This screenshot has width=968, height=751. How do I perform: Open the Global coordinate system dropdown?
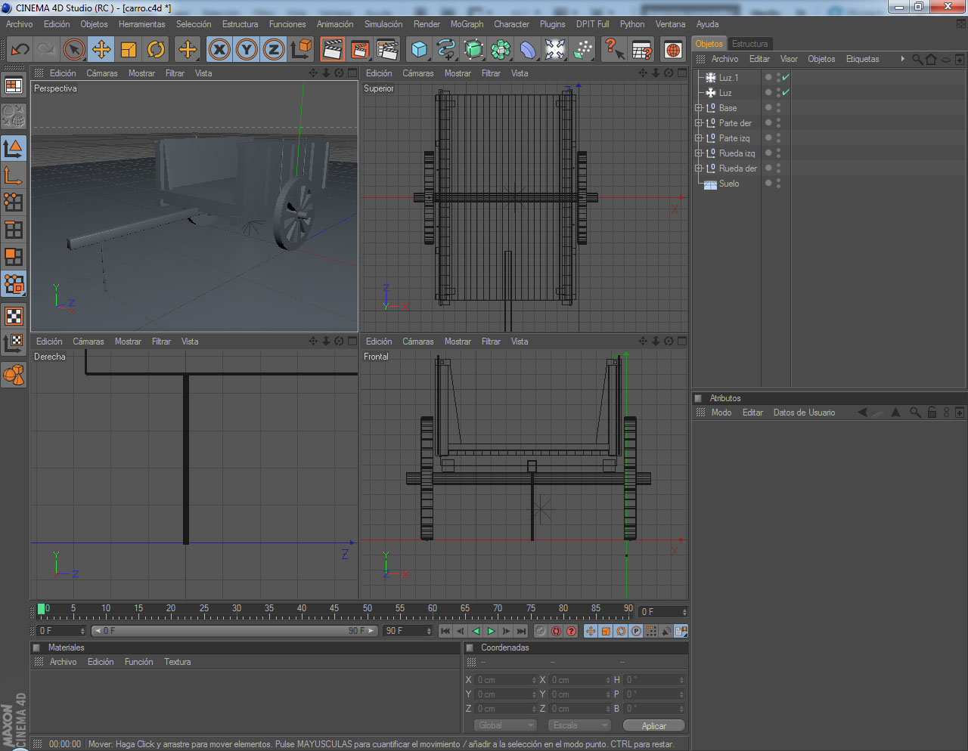[504, 725]
